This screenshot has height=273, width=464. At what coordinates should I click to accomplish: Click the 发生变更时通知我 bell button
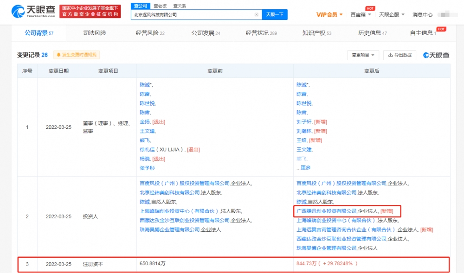tap(77, 55)
